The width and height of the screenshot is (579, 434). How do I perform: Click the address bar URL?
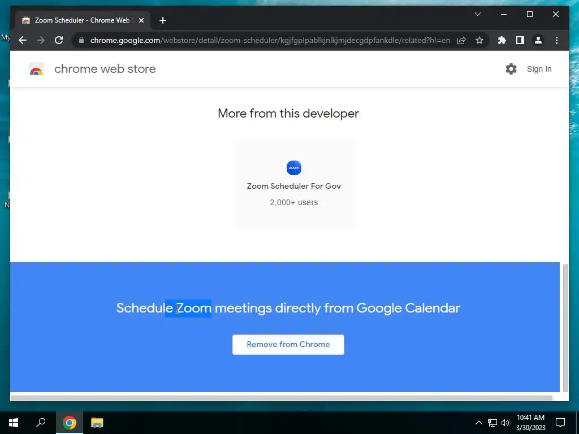[270, 40]
